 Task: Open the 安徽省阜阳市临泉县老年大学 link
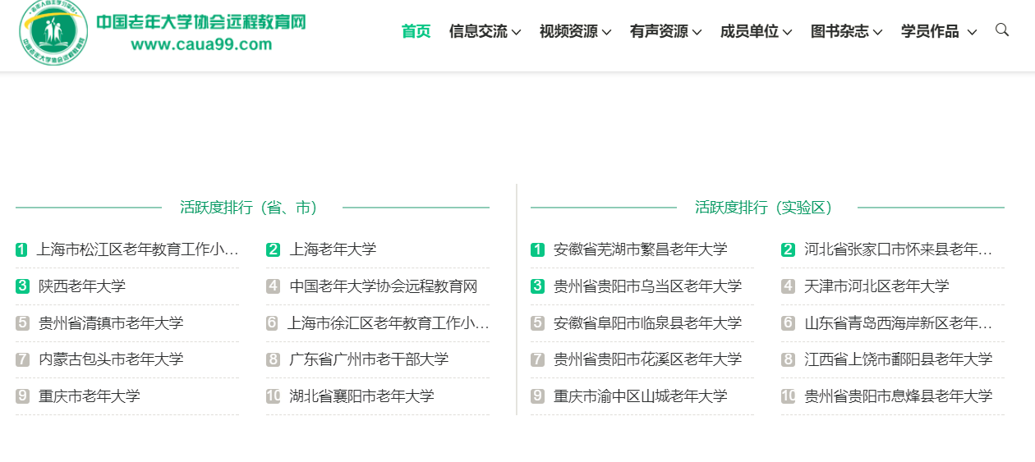tap(648, 323)
